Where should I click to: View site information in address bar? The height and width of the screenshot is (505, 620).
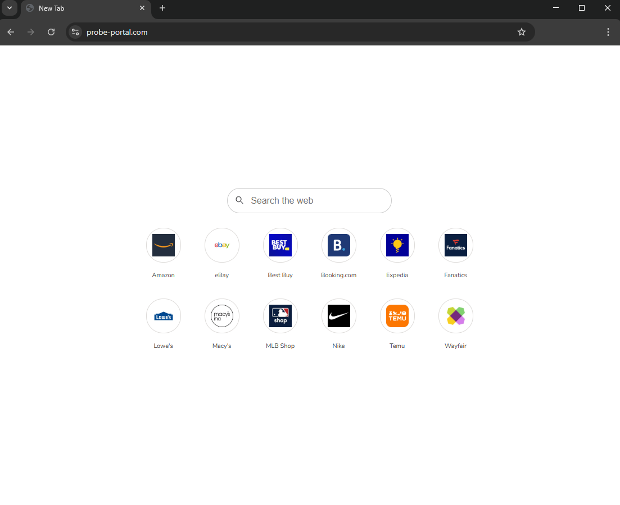(75, 32)
